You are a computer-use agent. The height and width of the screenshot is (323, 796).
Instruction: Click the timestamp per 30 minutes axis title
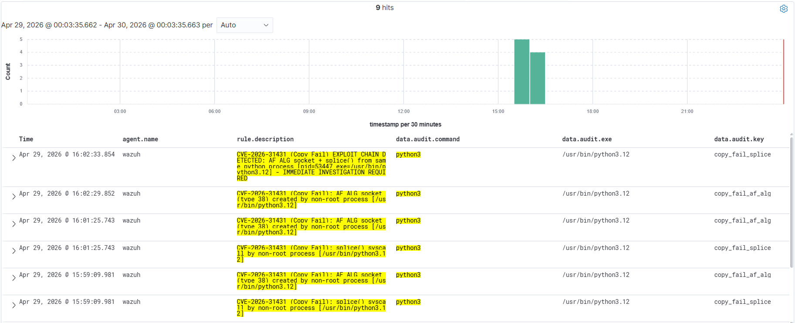click(405, 124)
